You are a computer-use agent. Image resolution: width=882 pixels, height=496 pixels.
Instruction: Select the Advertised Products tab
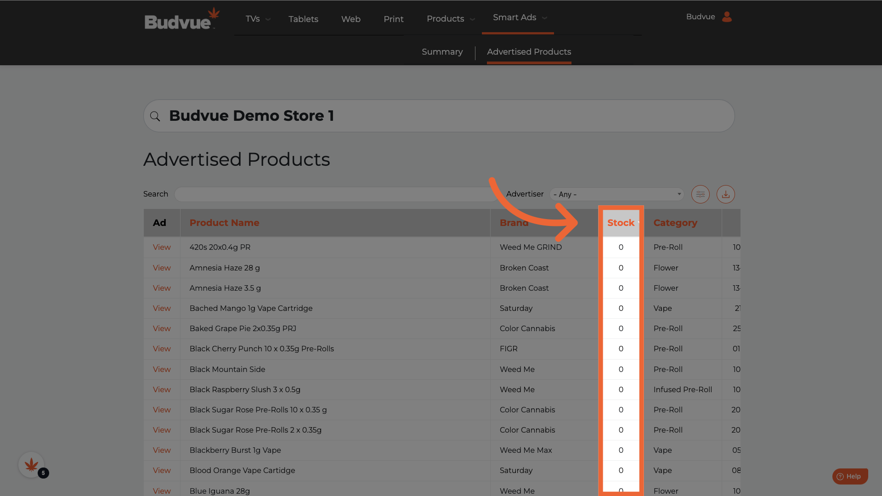(529, 52)
